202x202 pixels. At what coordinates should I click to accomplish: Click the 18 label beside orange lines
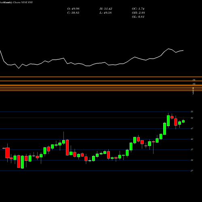(x=194, y=80)
